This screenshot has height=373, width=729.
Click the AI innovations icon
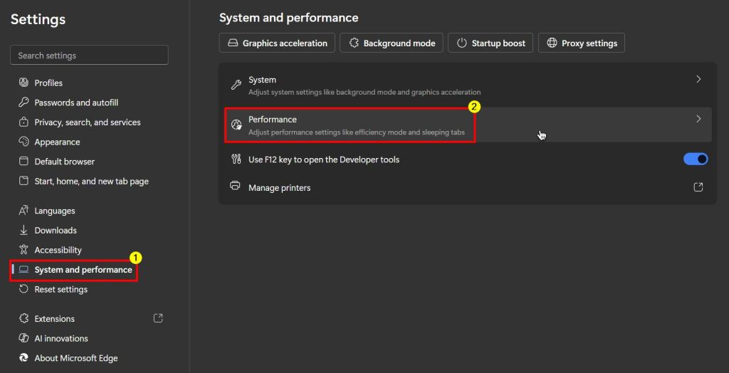[x=23, y=338]
